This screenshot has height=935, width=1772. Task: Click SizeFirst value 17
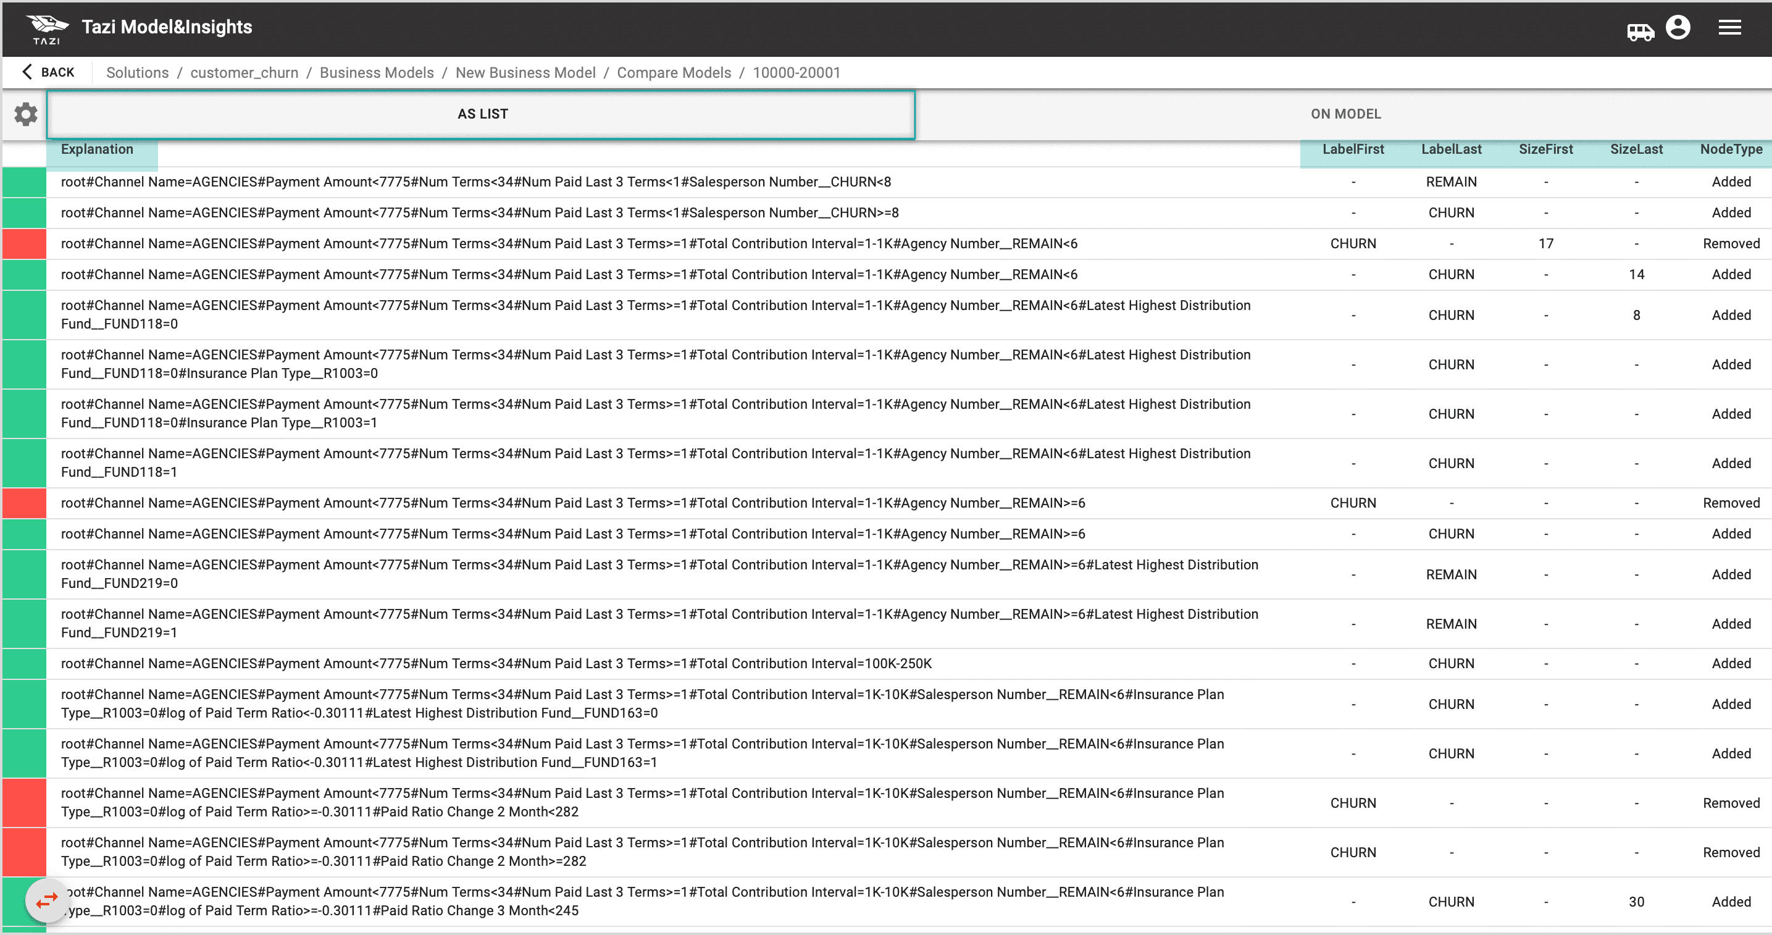[x=1545, y=243]
